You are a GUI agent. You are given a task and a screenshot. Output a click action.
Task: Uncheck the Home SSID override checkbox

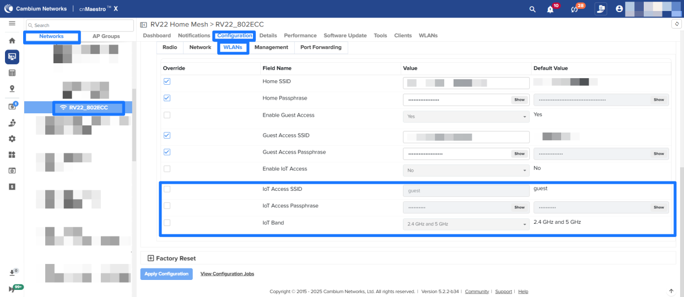pyautogui.click(x=167, y=81)
